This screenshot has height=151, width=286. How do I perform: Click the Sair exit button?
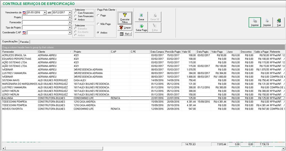pyautogui.click(x=279, y=23)
